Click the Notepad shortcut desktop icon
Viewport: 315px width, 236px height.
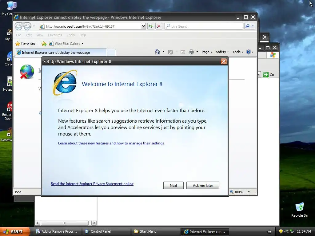(x=8, y=84)
